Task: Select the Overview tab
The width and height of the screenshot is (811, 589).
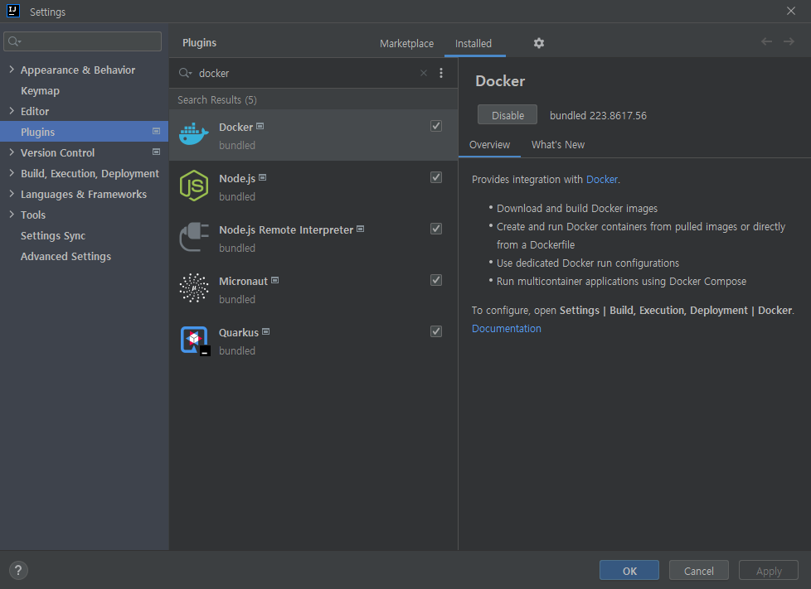Action: tap(489, 145)
